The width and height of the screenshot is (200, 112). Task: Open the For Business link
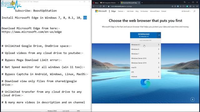coord(144,11)
